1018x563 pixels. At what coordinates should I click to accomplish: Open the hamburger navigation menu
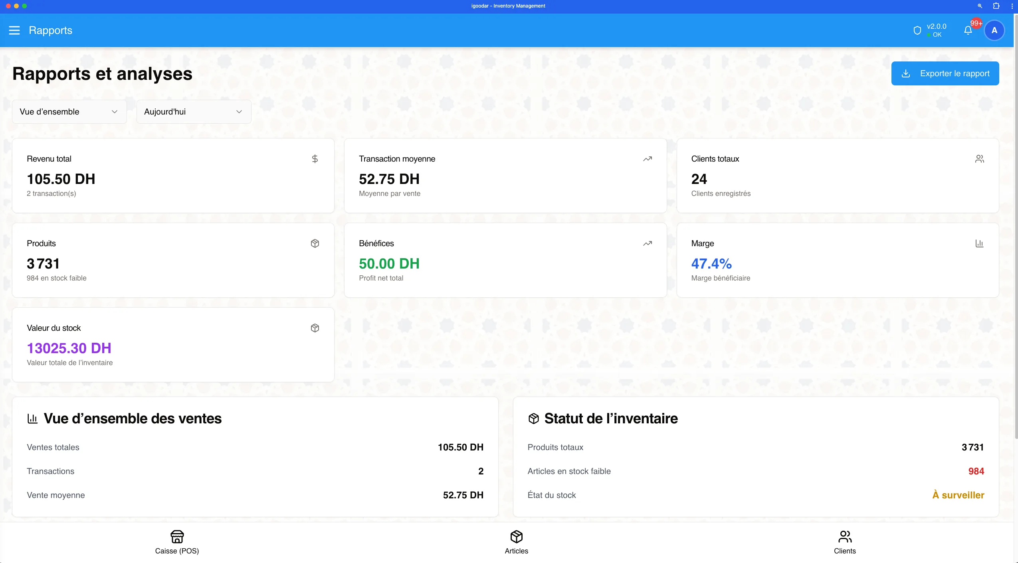coord(14,30)
